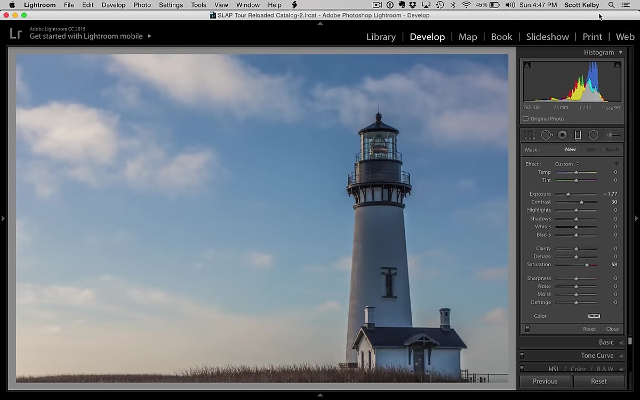Select the Crop Overlay tool
This screenshot has height=400, width=640.
(x=530, y=135)
